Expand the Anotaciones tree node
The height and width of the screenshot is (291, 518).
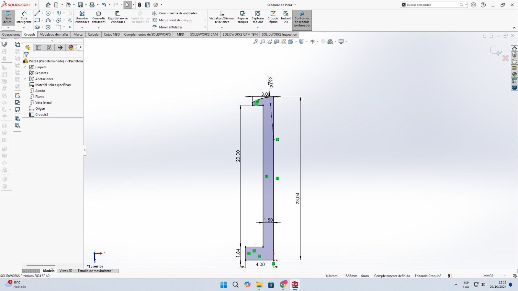(25, 79)
